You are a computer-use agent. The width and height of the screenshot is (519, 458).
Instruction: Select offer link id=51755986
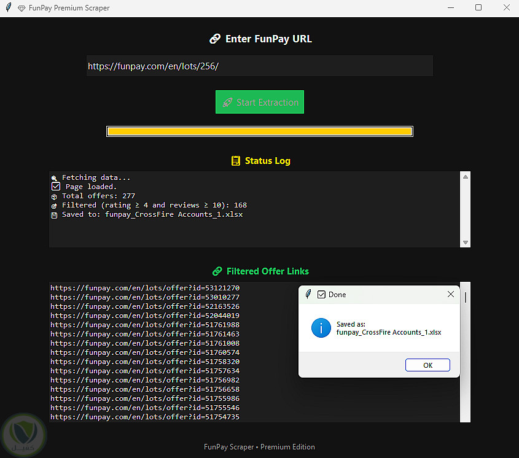pyautogui.click(x=145, y=398)
